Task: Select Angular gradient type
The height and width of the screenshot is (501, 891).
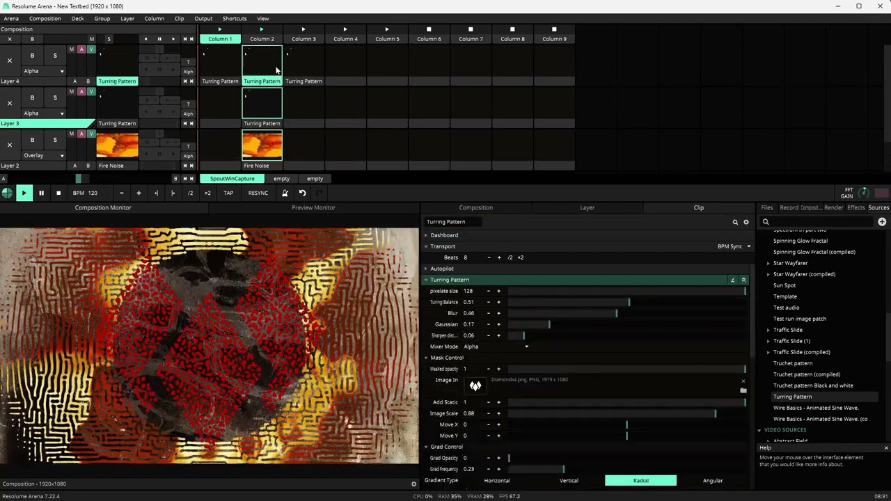Action: click(x=713, y=480)
